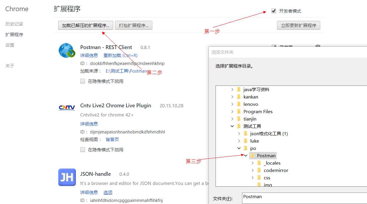Expand the Program Files folder node
Screen dimensions: 367x204
[x=232, y=111]
